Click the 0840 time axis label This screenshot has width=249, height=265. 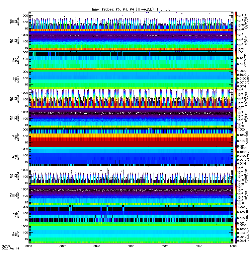[x=97, y=246]
